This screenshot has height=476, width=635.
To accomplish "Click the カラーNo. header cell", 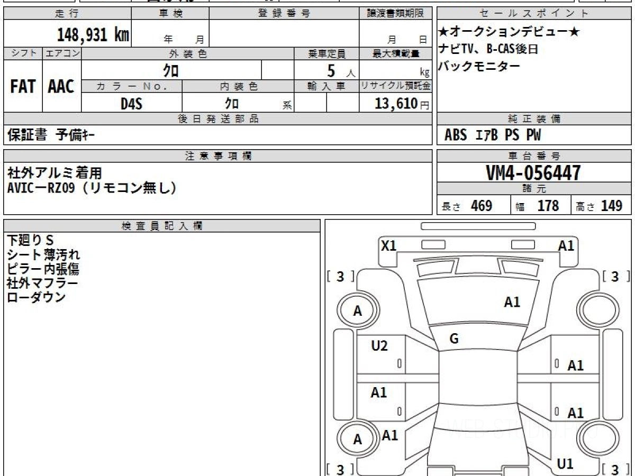I will (x=132, y=86).
